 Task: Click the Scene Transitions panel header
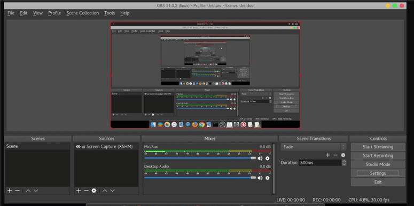314,138
